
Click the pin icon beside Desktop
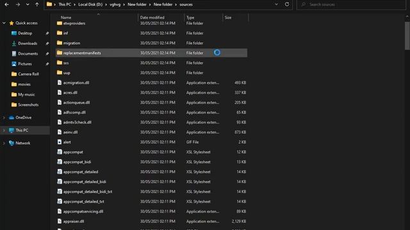pyautogui.click(x=47, y=33)
